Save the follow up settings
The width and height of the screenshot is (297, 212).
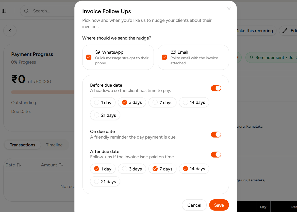219,205
